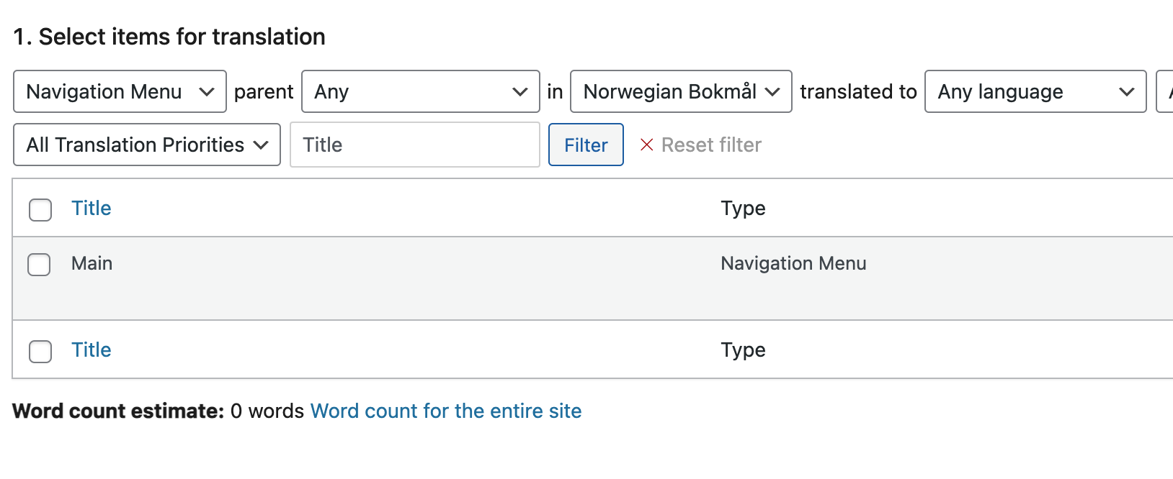The width and height of the screenshot is (1173, 479).
Task: Open the partially visible dropdown at right edge
Action: [1164, 91]
